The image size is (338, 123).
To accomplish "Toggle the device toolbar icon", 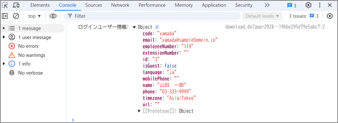I will tap(16, 5).
